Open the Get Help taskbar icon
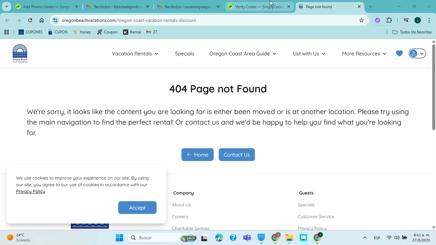The height and width of the screenshot is (245, 436). 233,238
